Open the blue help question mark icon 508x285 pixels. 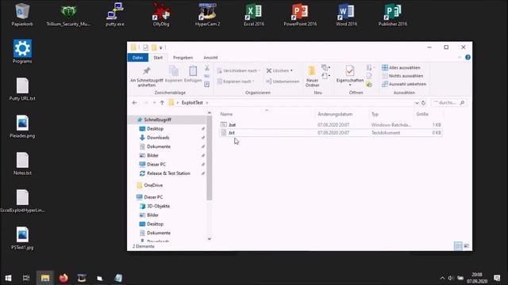coord(468,57)
